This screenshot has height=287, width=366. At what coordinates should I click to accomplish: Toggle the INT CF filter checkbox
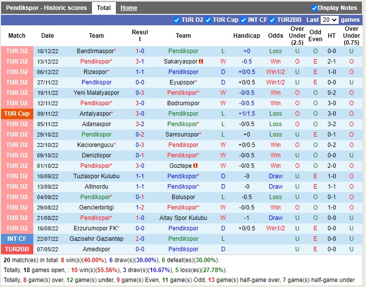click(x=244, y=20)
